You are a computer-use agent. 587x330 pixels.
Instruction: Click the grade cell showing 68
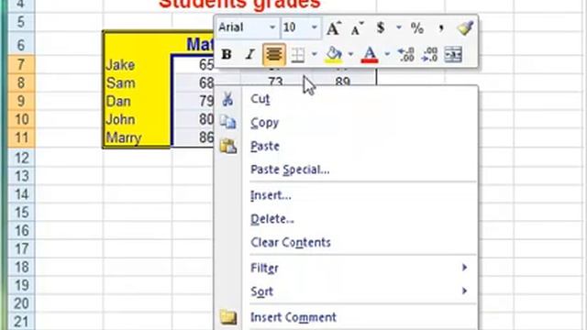[x=194, y=82]
